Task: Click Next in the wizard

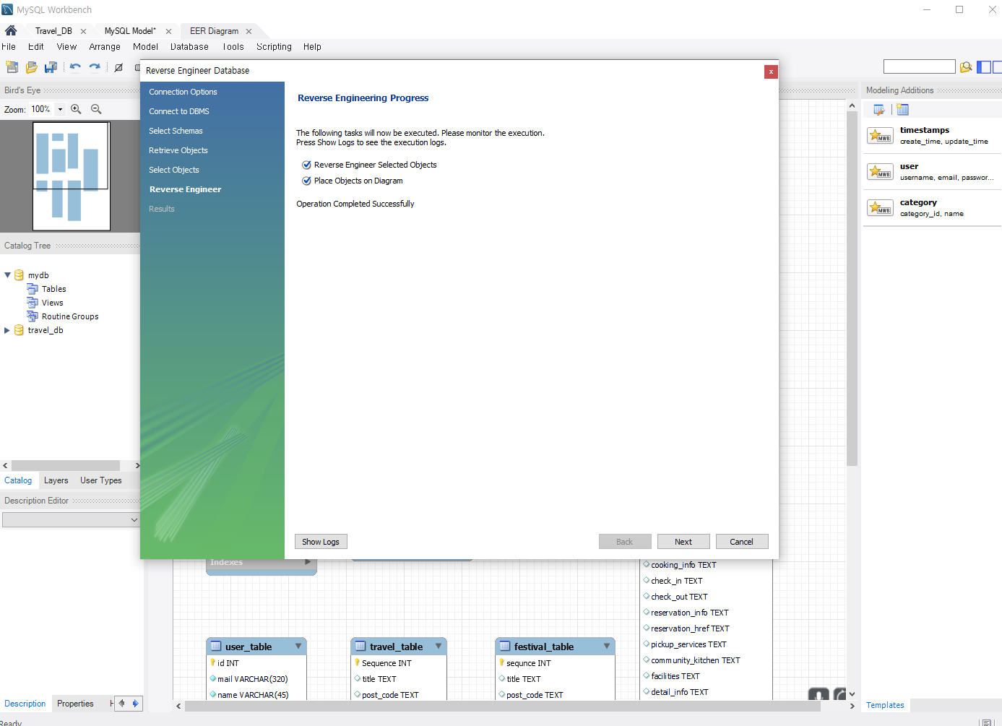Action: 683,542
